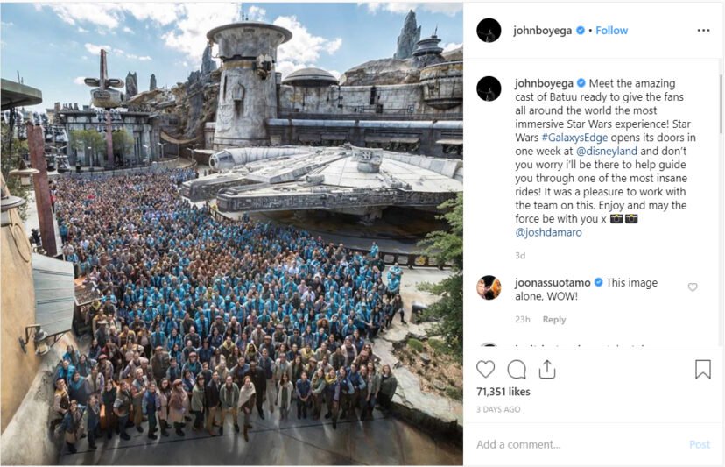Click the comment speech bubble icon
The image size is (725, 467).
tap(517, 369)
